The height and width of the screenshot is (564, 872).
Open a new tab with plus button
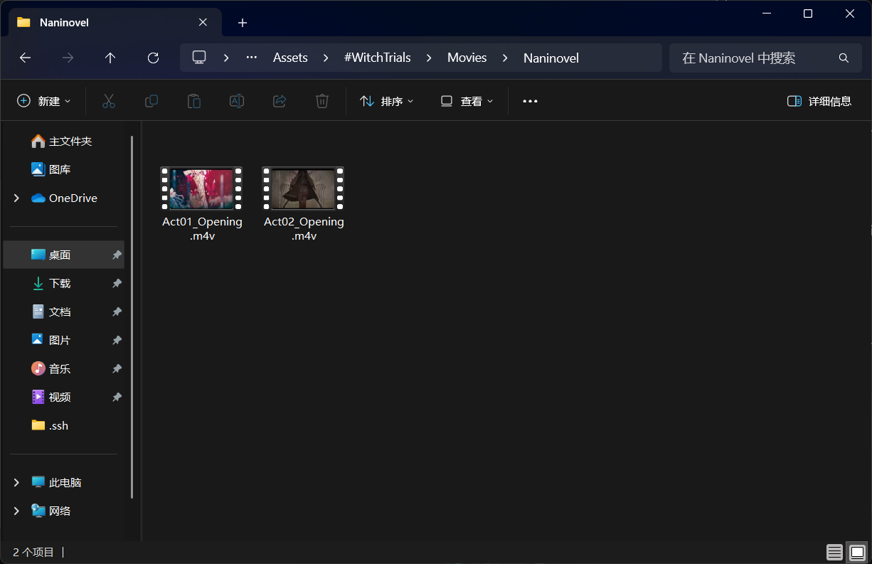point(243,23)
